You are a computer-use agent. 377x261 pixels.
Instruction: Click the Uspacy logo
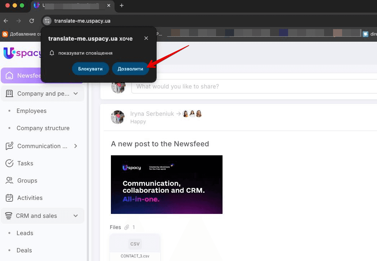(x=22, y=53)
